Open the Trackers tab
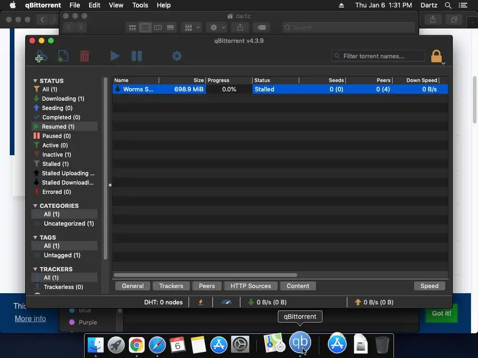The image size is (478, 358). [171, 286]
